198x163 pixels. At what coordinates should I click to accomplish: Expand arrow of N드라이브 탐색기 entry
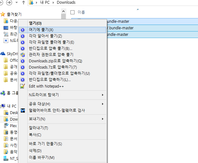[x=103, y=95]
